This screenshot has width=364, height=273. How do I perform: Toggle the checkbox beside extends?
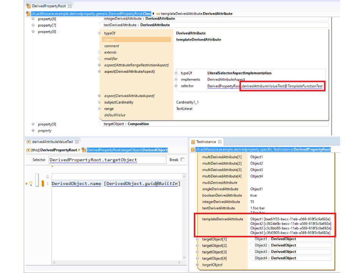pyautogui.click(x=99, y=52)
